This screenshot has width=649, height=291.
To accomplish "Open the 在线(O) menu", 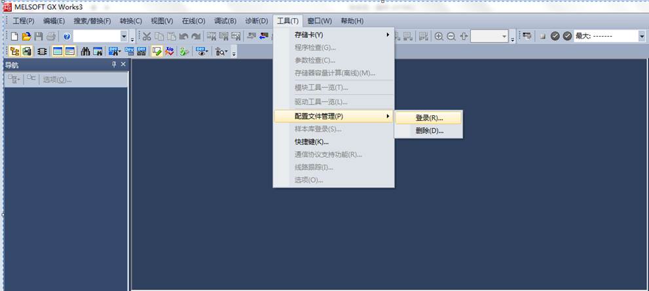I will (193, 21).
